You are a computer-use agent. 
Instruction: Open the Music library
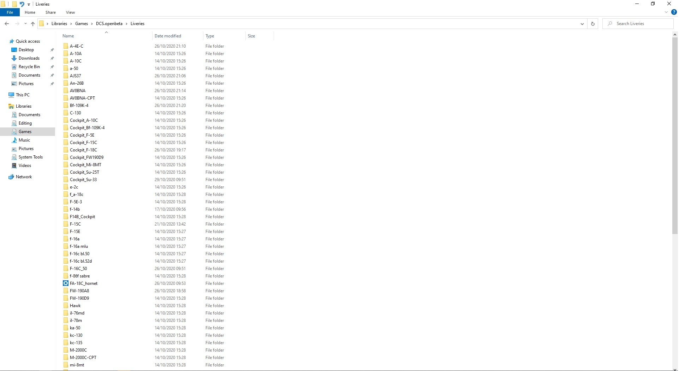click(24, 140)
